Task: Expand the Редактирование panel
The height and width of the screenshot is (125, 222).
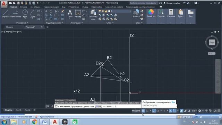Action: tap(54, 23)
